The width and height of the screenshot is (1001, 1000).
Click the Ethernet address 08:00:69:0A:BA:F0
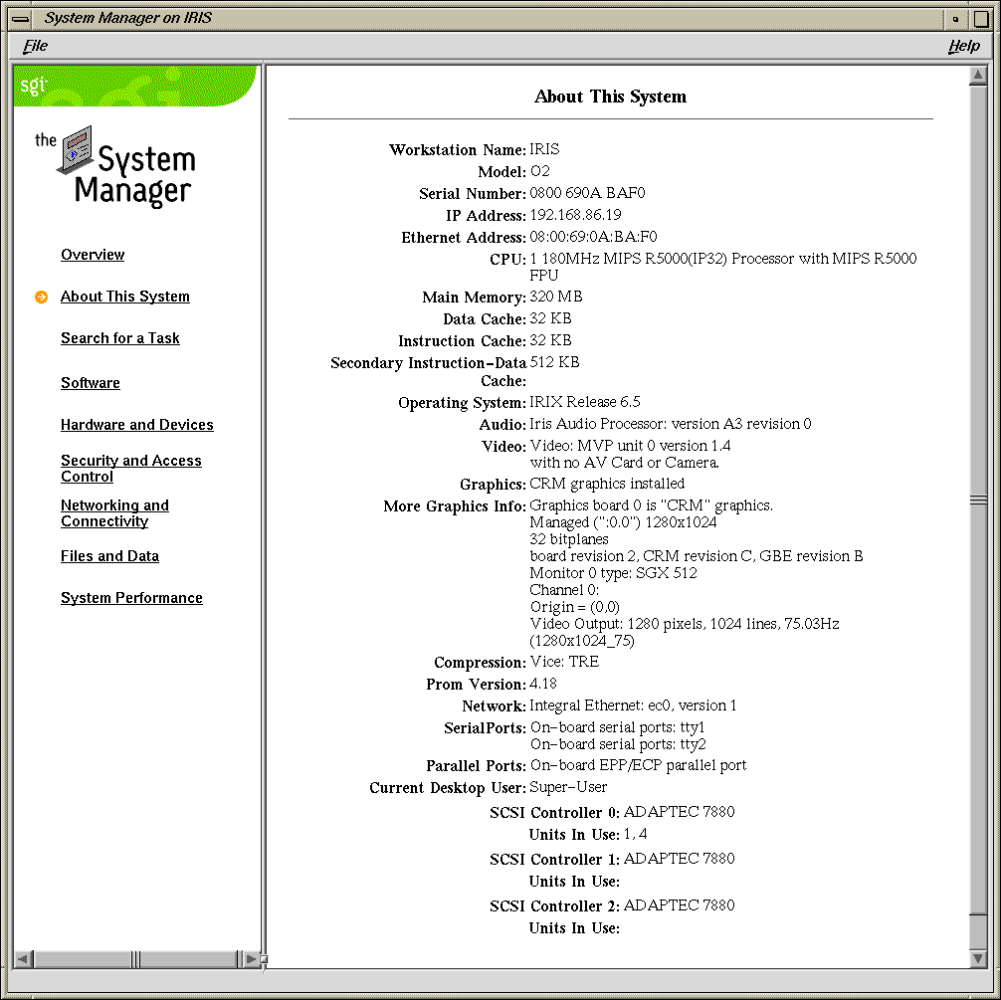pos(593,237)
